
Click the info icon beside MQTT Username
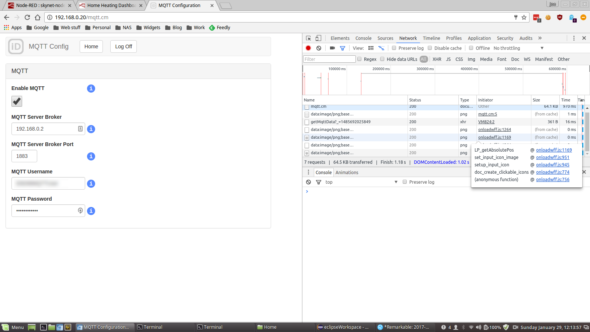tap(91, 184)
